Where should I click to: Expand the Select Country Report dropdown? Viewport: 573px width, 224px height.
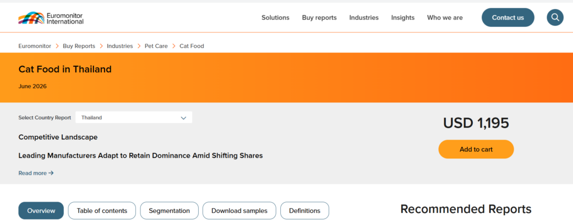pyautogui.click(x=134, y=118)
